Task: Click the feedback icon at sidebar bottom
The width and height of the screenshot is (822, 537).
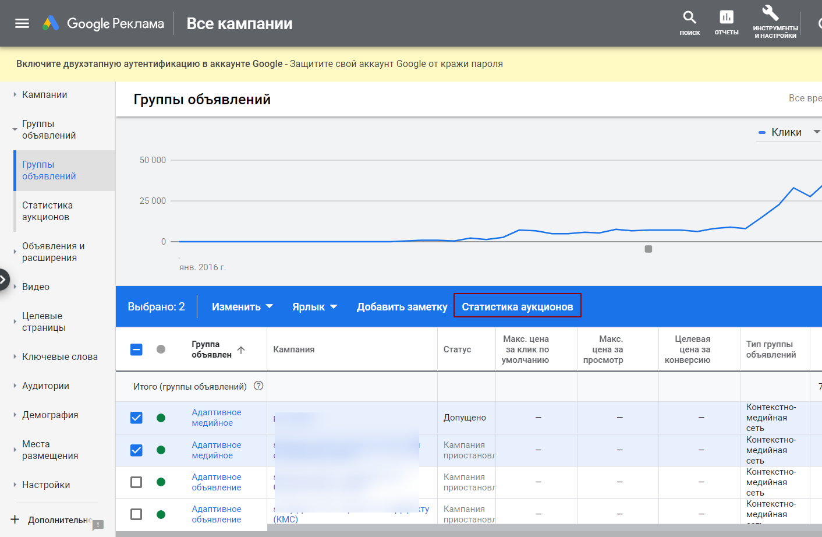Action: tap(98, 525)
